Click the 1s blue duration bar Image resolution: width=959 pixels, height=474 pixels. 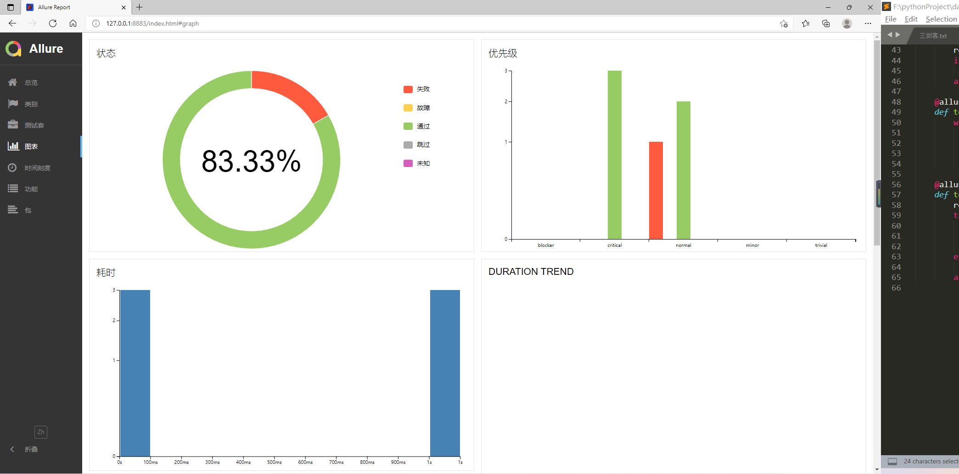coord(445,373)
